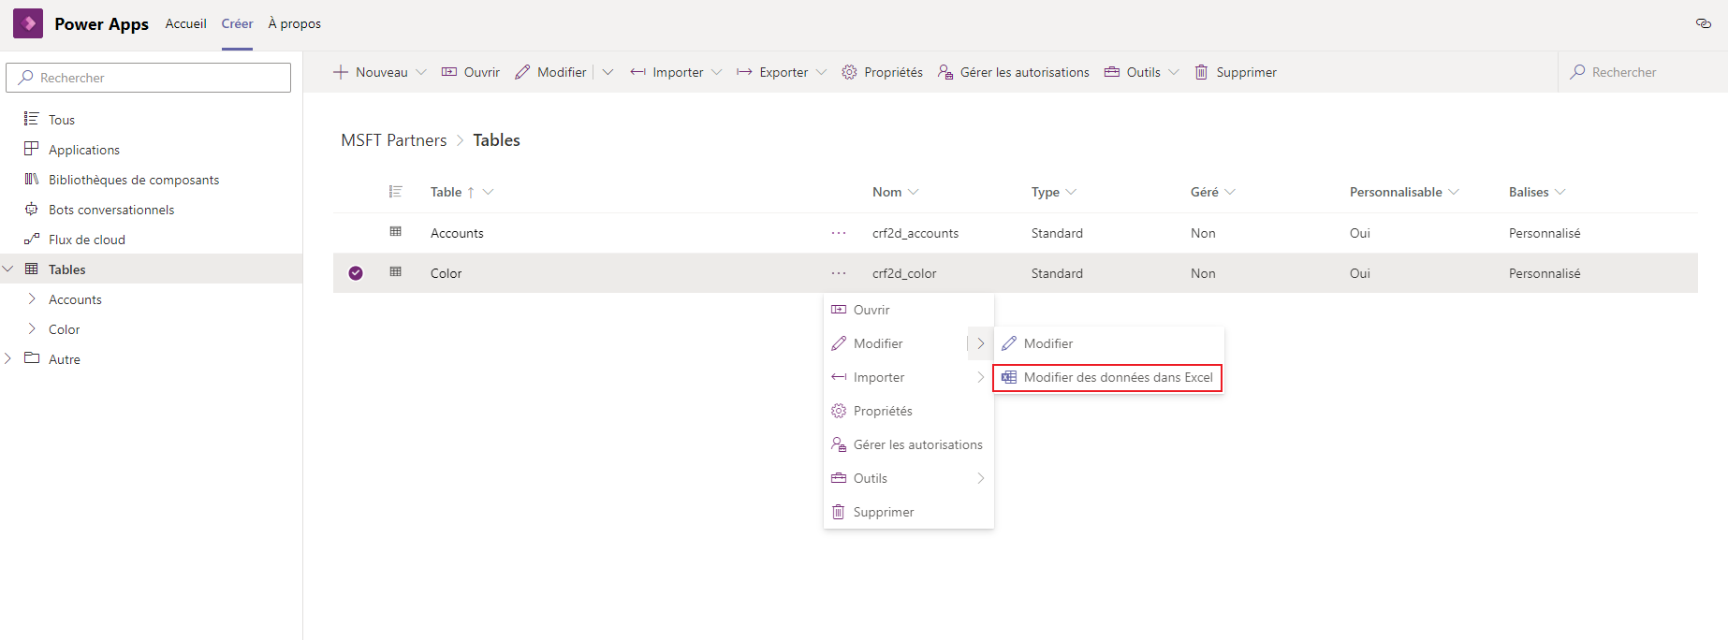This screenshot has height=640, width=1728.
Task: Open the Balises column dropdown
Action: [x=1560, y=192]
